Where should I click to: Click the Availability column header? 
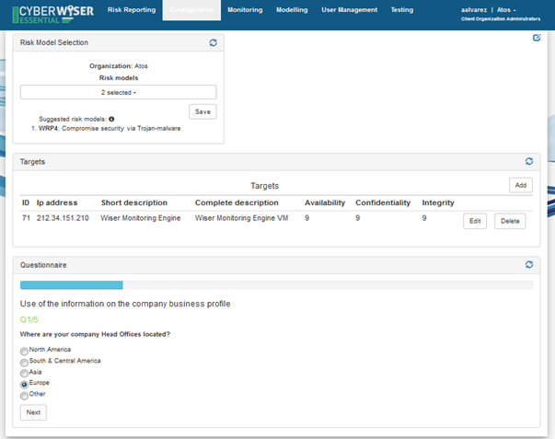click(x=325, y=202)
